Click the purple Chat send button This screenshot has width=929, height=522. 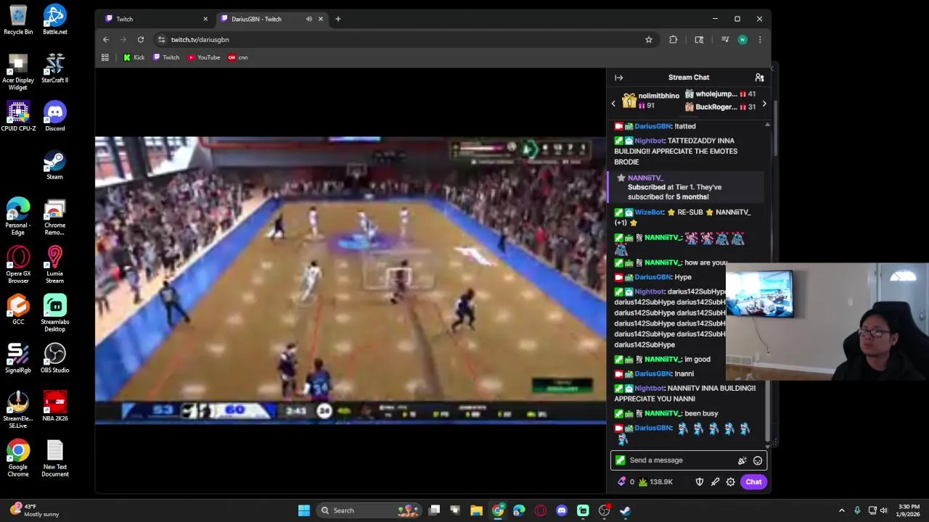753,482
